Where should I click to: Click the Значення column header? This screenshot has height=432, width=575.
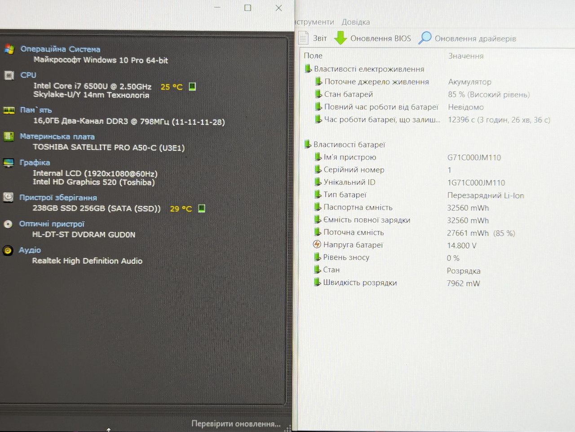(466, 56)
